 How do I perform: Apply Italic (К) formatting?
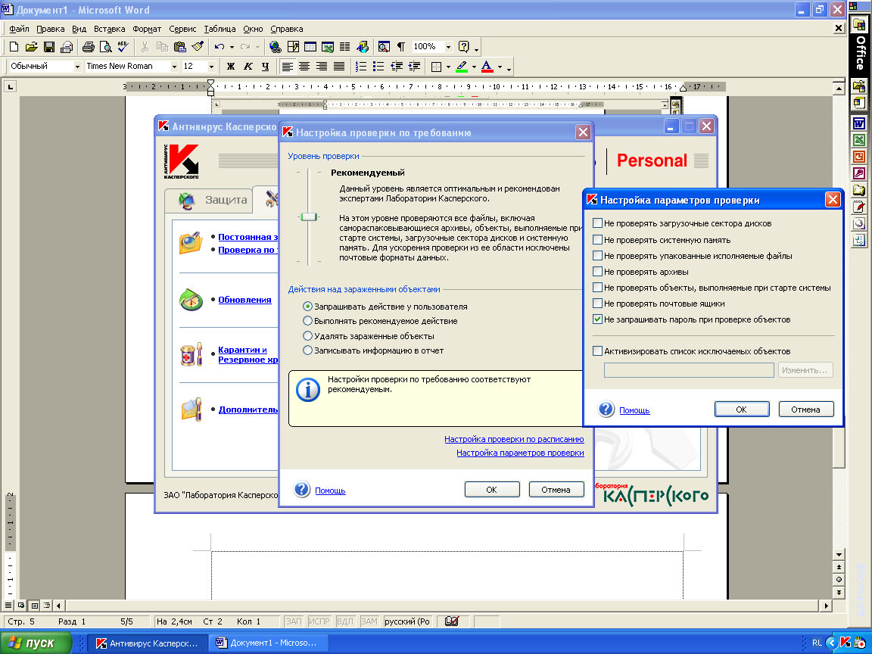[x=248, y=67]
